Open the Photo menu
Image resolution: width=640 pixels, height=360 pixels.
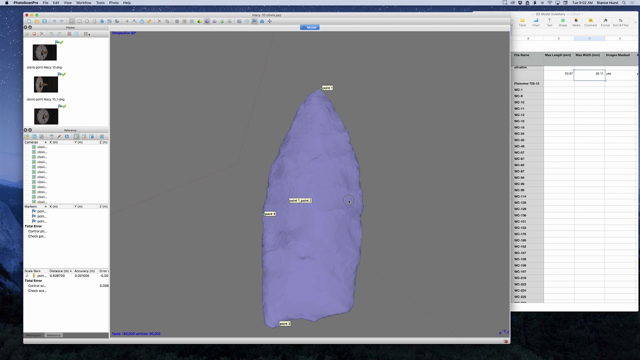(114, 3)
